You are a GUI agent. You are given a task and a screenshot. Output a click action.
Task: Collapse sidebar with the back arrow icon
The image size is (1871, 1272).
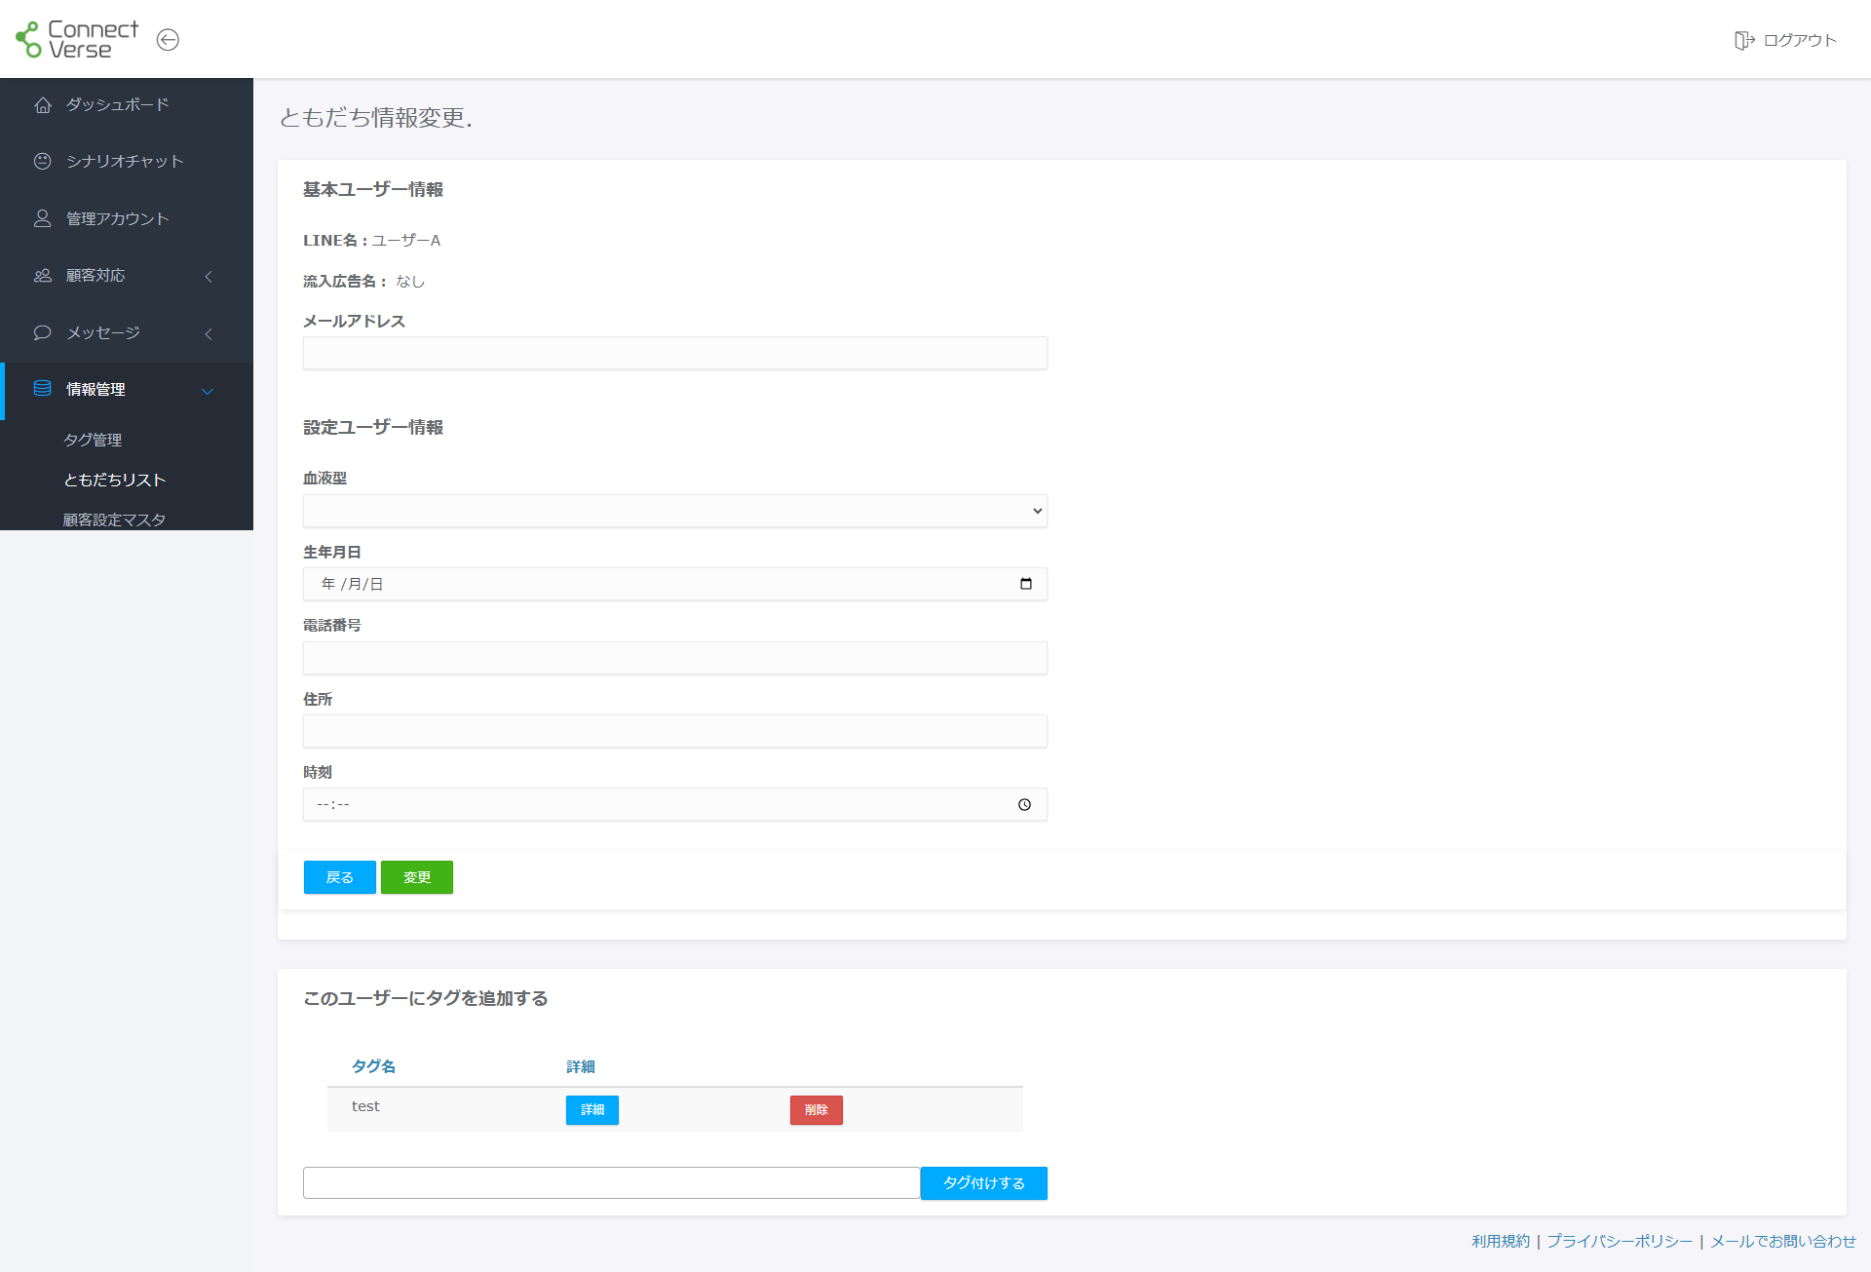pyautogui.click(x=168, y=40)
